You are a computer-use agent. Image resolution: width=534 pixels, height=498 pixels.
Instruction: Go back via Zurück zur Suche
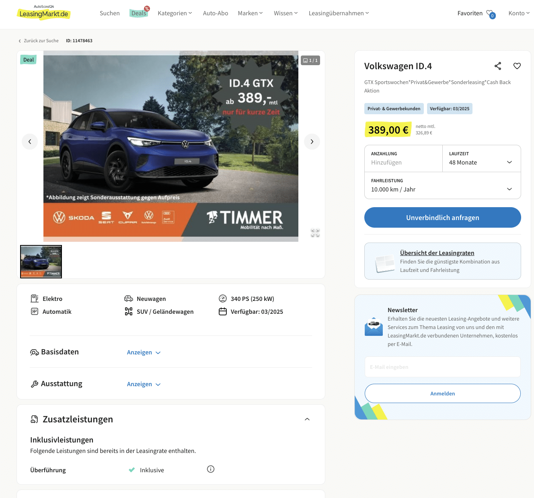(39, 41)
